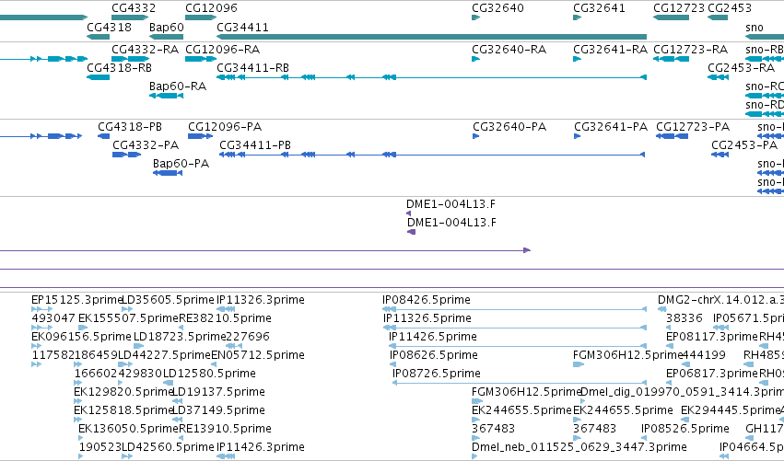Click Dmel_neb_011525_0629_3447.3prime label
Viewport: 784px width, 461px height.
[579, 448]
